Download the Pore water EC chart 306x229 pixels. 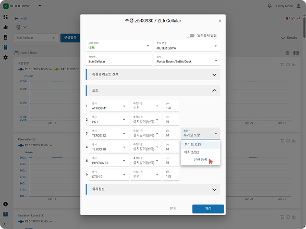pos(293,141)
